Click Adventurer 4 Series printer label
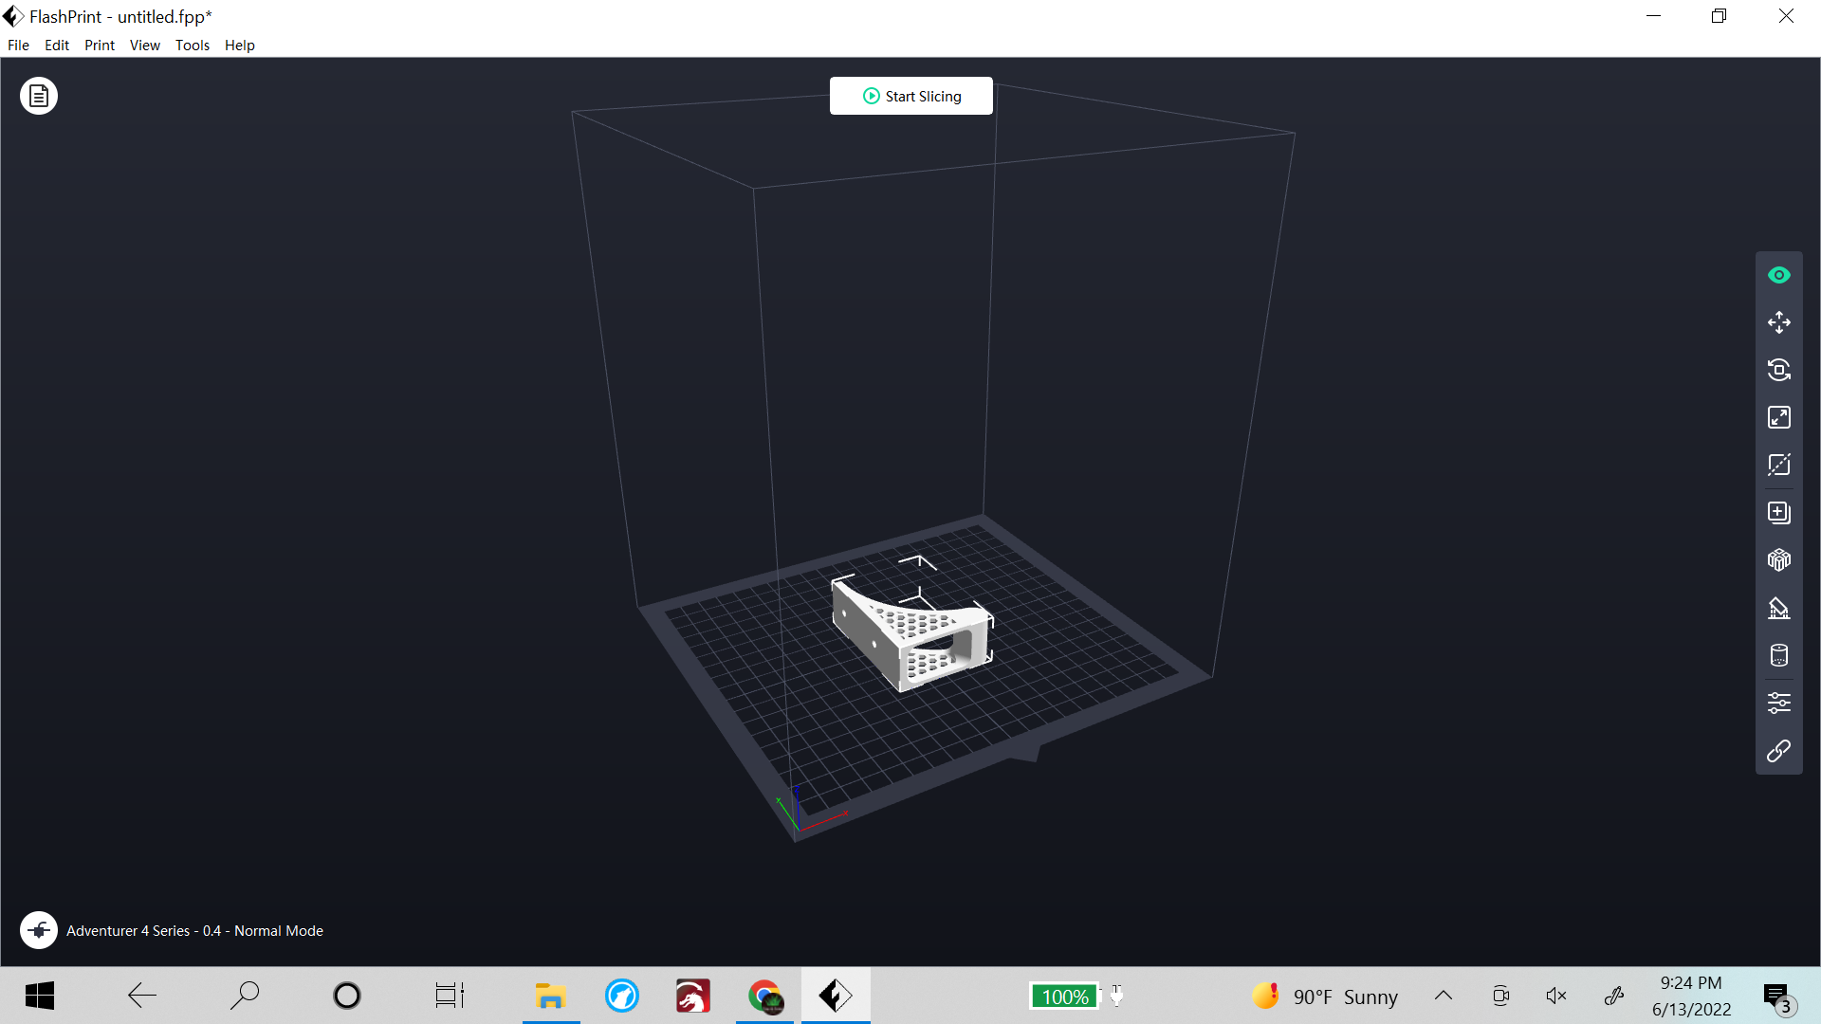This screenshot has width=1821, height=1024. 194,931
